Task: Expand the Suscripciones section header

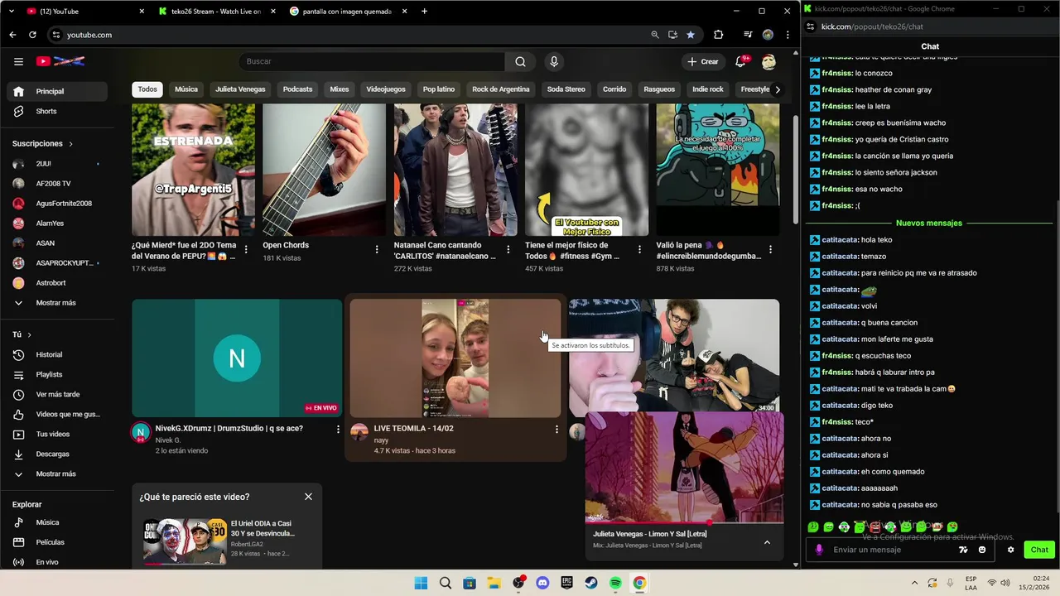Action: pos(42,143)
